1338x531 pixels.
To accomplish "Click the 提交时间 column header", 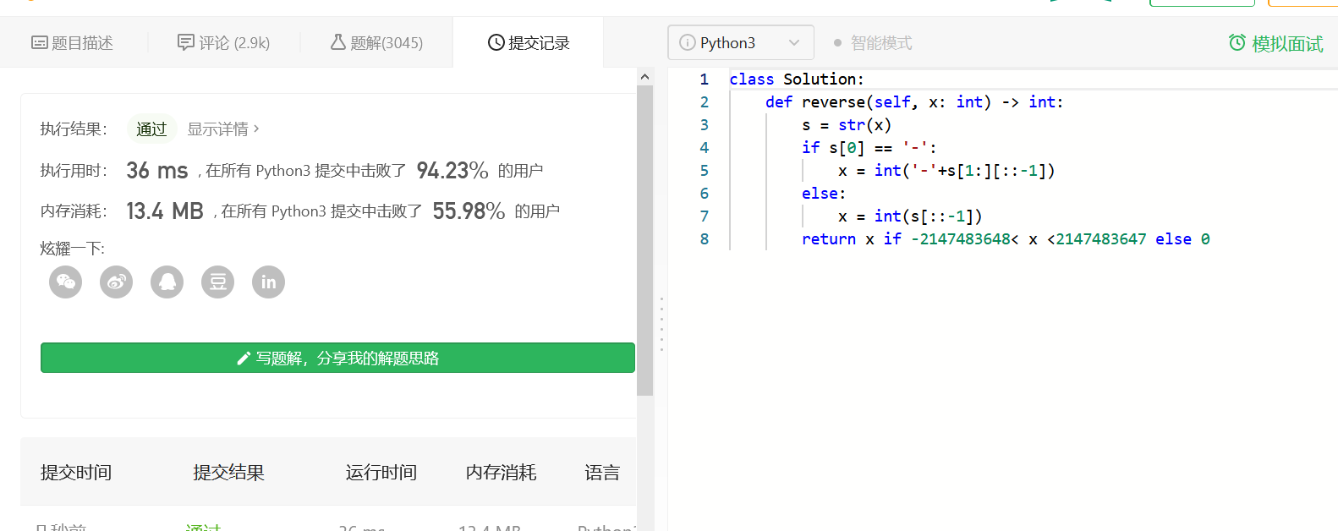I will click(76, 472).
